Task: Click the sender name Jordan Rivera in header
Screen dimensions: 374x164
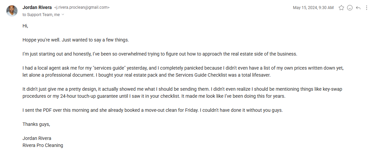Action: pyautogui.click(x=37, y=7)
